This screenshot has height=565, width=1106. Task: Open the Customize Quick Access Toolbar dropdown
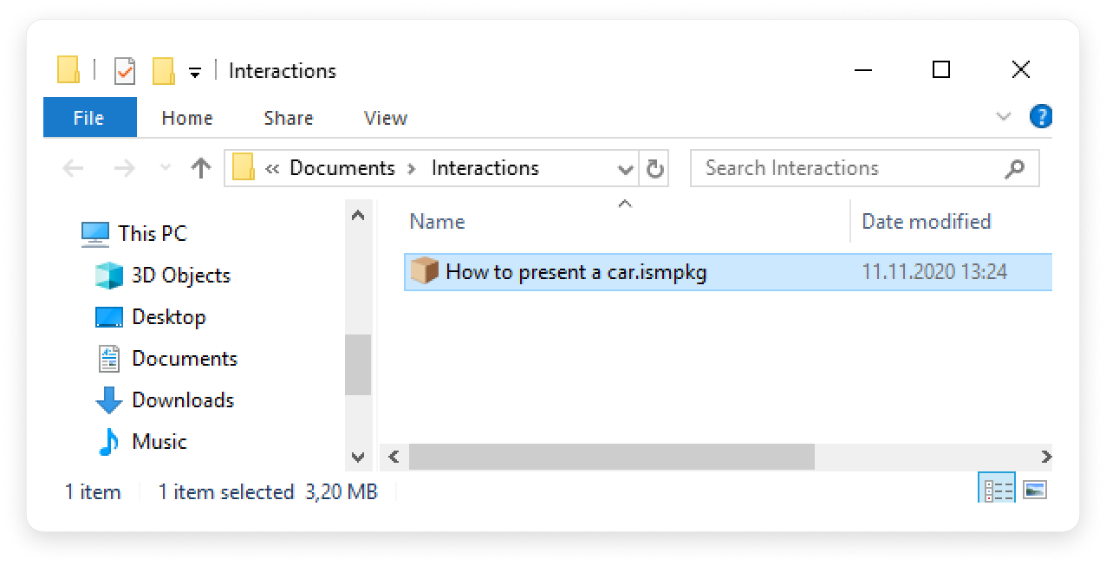click(195, 73)
